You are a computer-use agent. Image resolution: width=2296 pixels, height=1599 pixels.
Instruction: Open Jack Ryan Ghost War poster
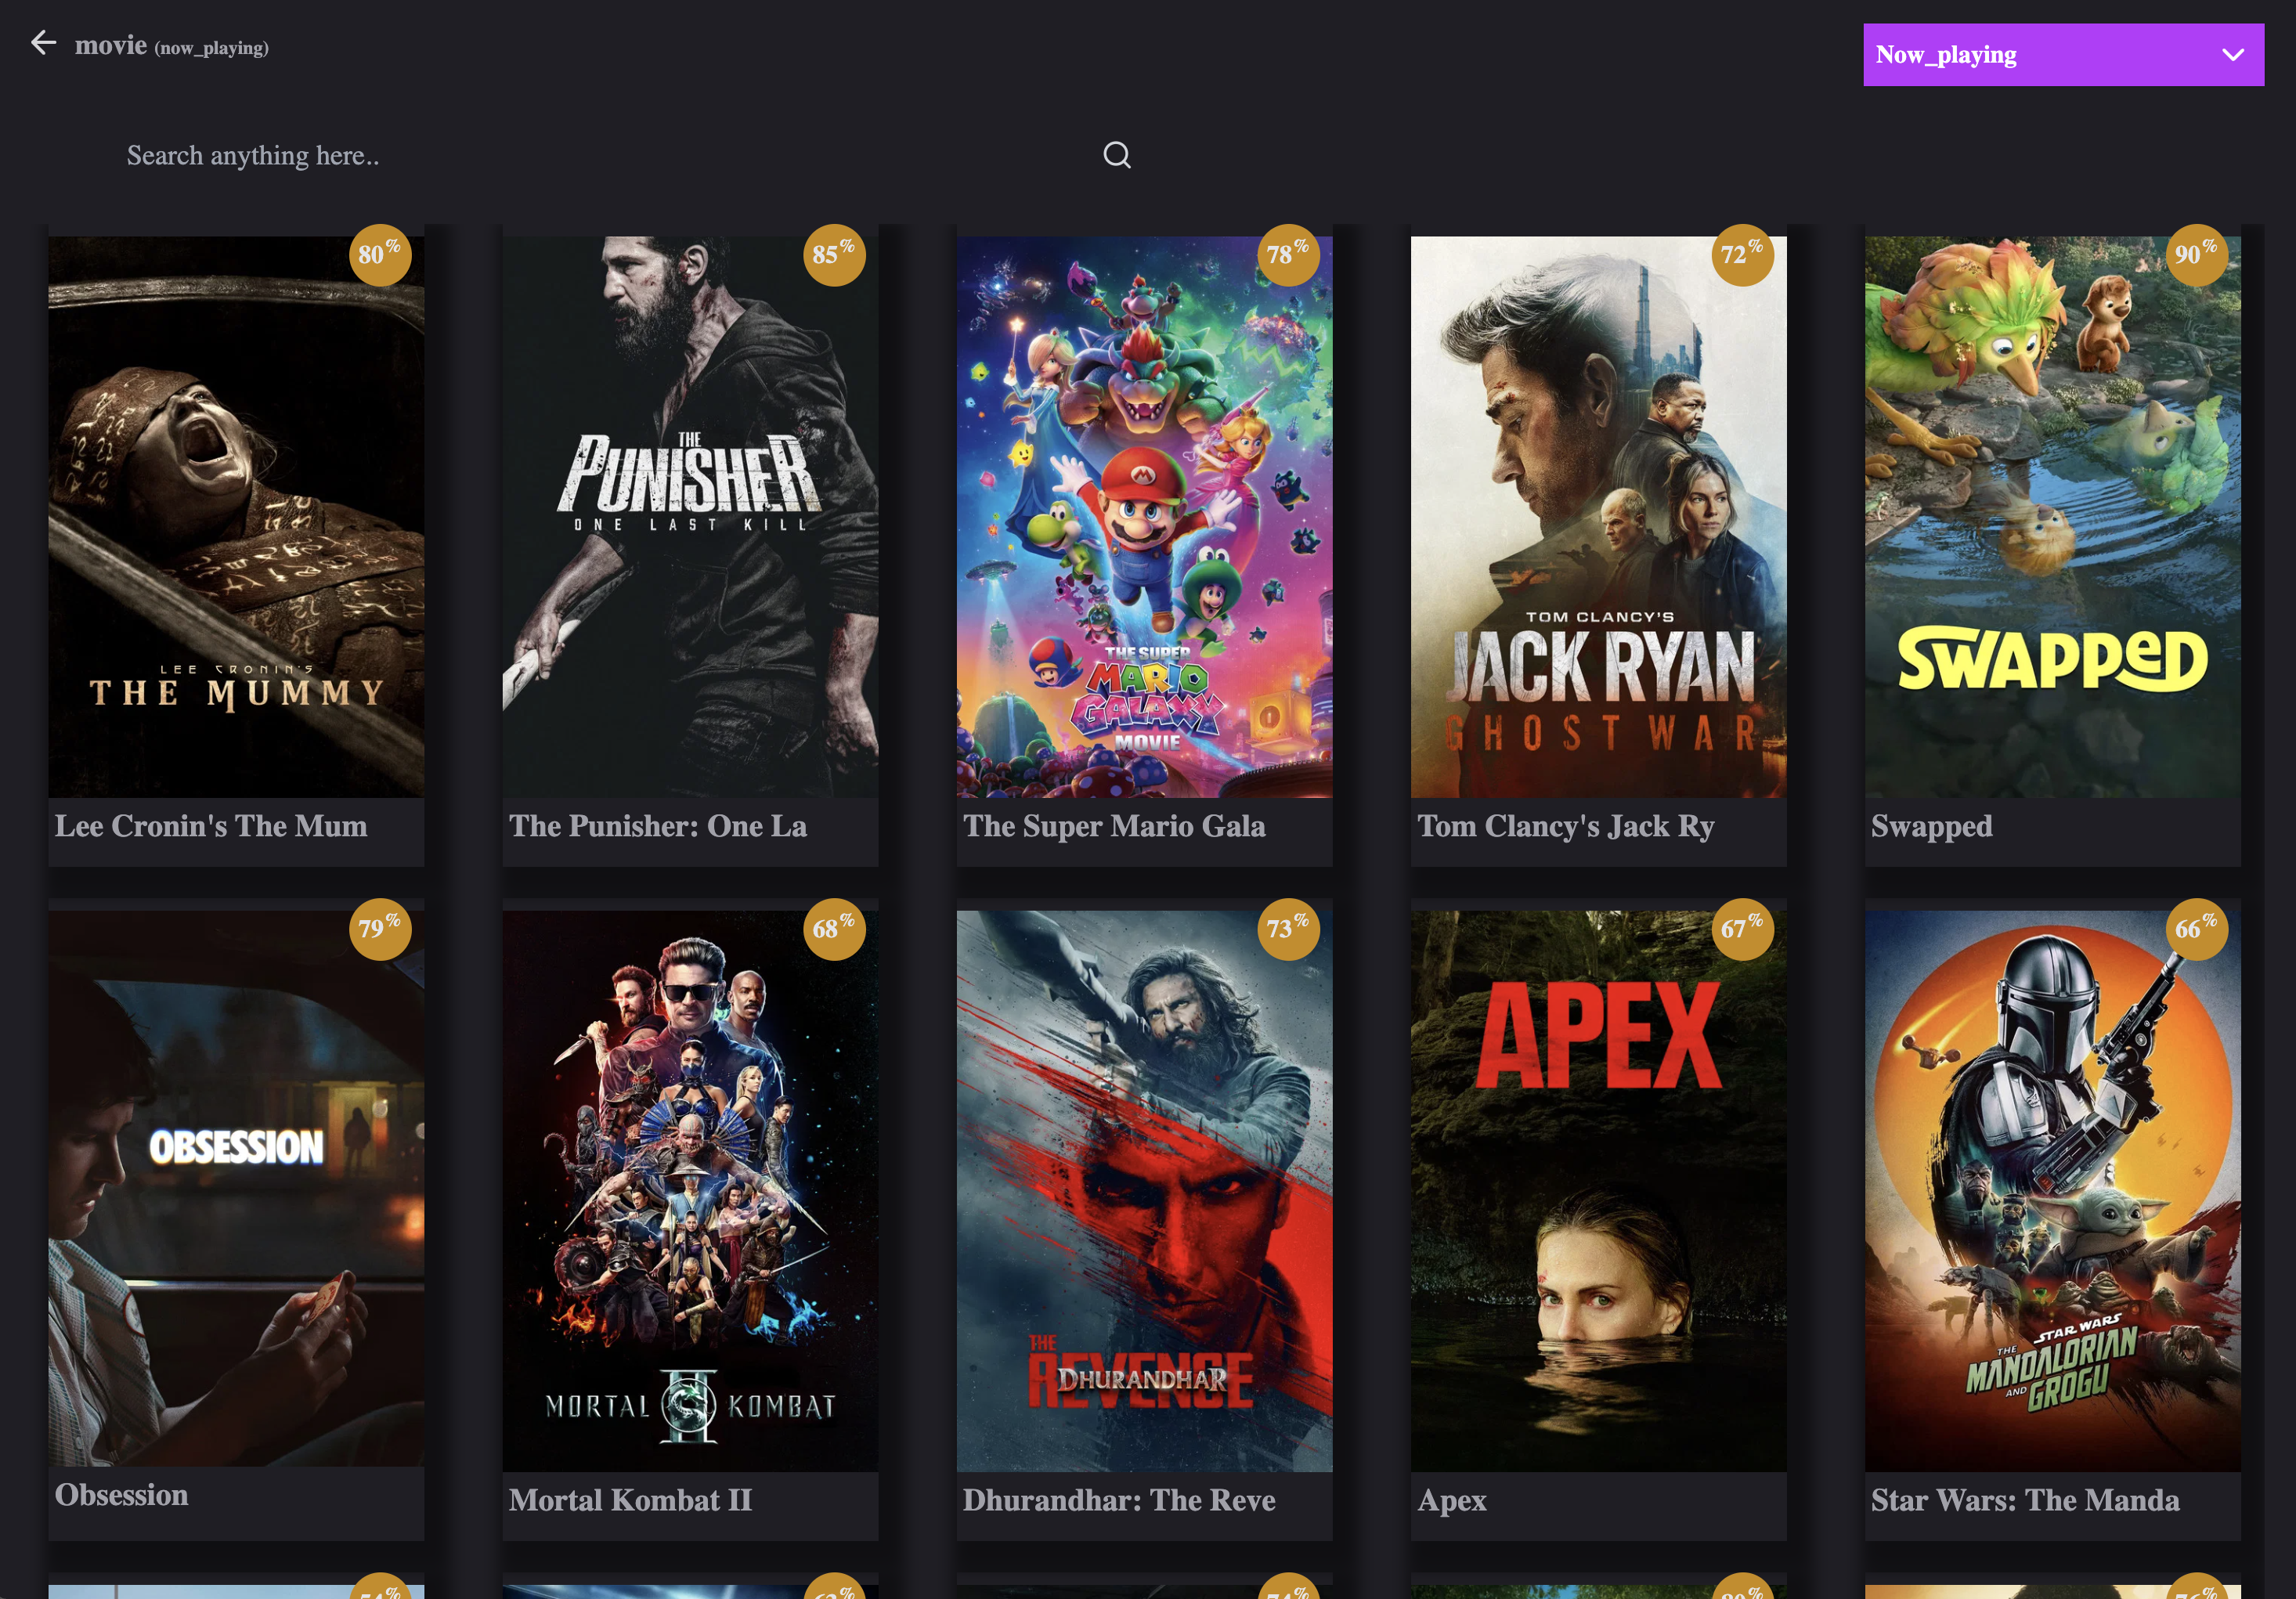[x=1598, y=516]
